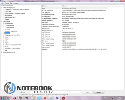Image resolution: width=125 pixels, height=100 pixels.
Task: Select the Имя row in details list
Action: click(x=74, y=8)
